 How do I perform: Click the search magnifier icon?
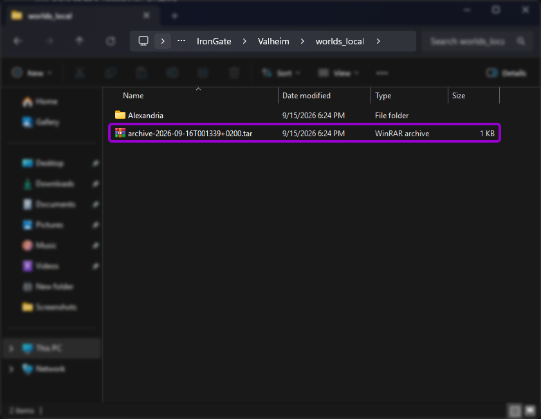pyautogui.click(x=521, y=41)
